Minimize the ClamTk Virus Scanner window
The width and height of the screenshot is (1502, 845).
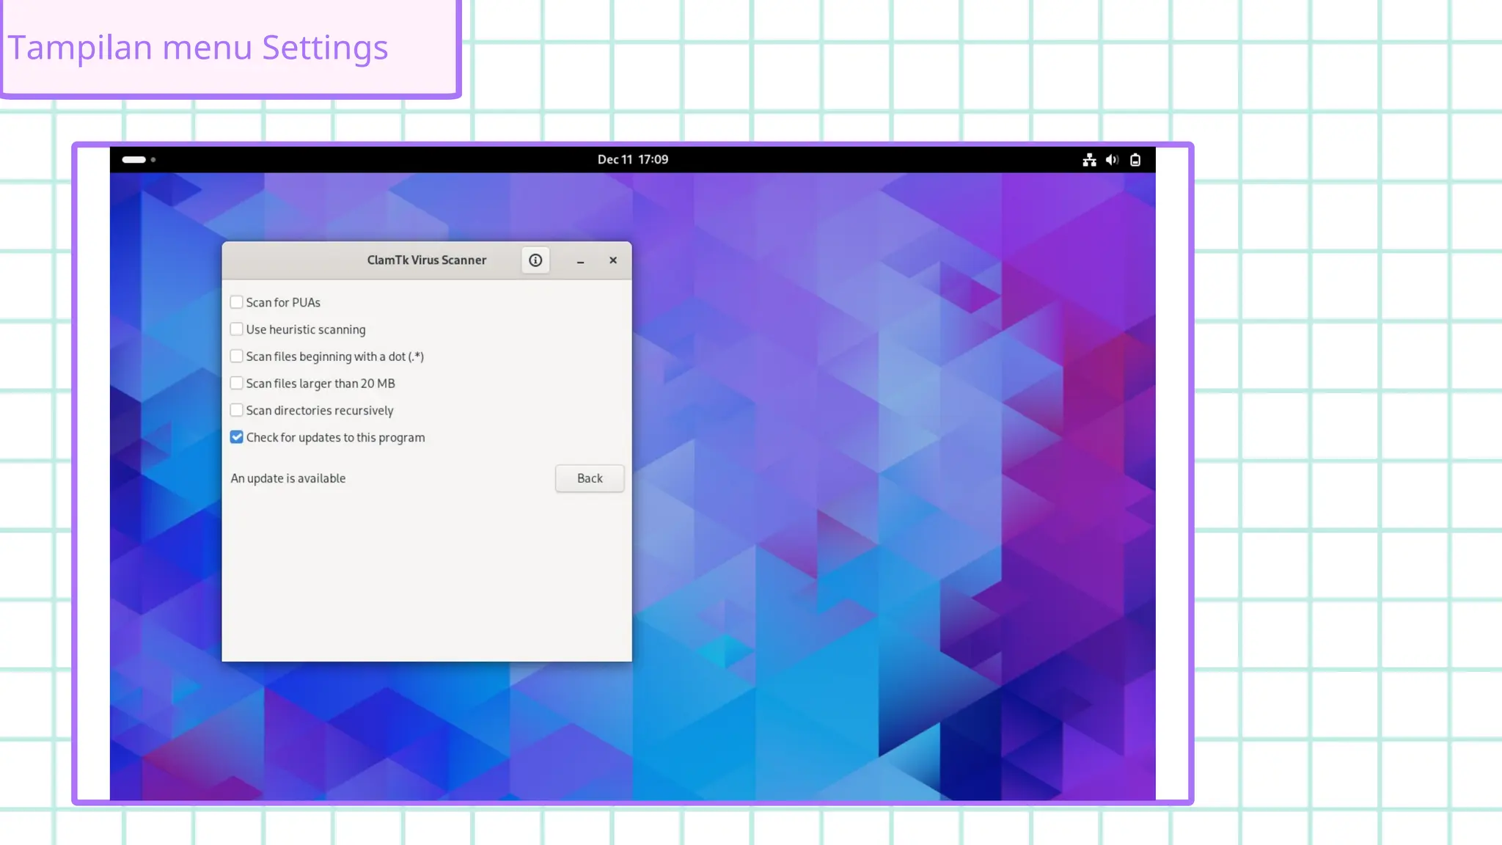point(580,261)
